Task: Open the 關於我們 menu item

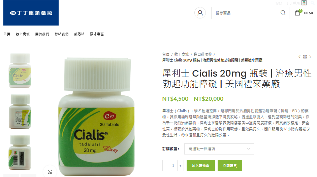Action: click(42, 34)
